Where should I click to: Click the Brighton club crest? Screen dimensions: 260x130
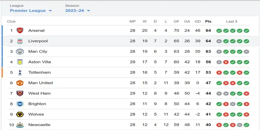(x=20, y=104)
